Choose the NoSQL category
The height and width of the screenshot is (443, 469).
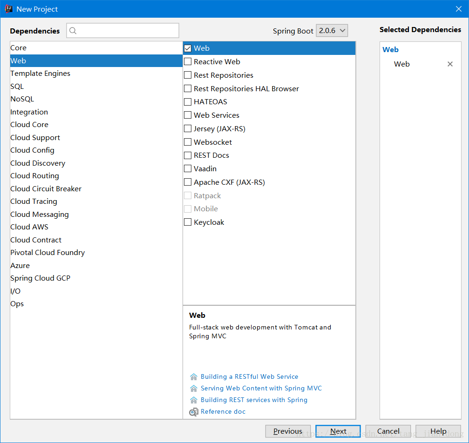pos(96,99)
